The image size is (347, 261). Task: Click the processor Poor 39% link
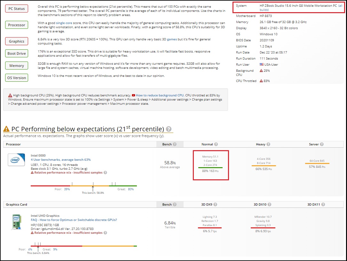tap(67, 189)
